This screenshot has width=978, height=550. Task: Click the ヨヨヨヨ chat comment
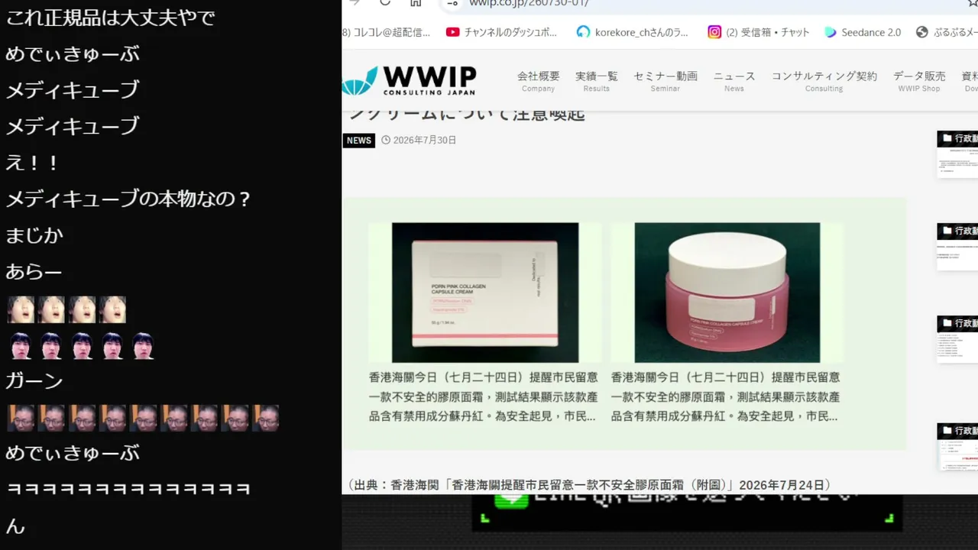128,489
